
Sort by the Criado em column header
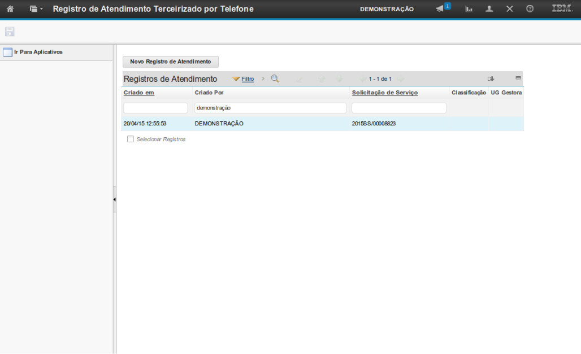(x=138, y=93)
